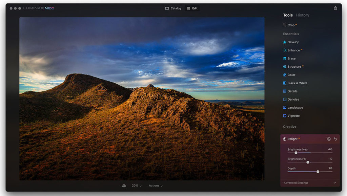Open the Enhance AI tool
The image size is (347, 196).
pos(293,50)
